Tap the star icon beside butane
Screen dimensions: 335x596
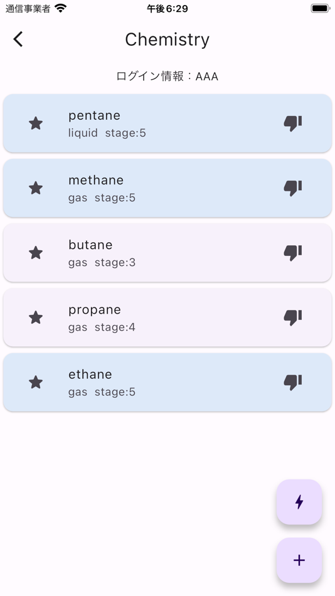36,253
